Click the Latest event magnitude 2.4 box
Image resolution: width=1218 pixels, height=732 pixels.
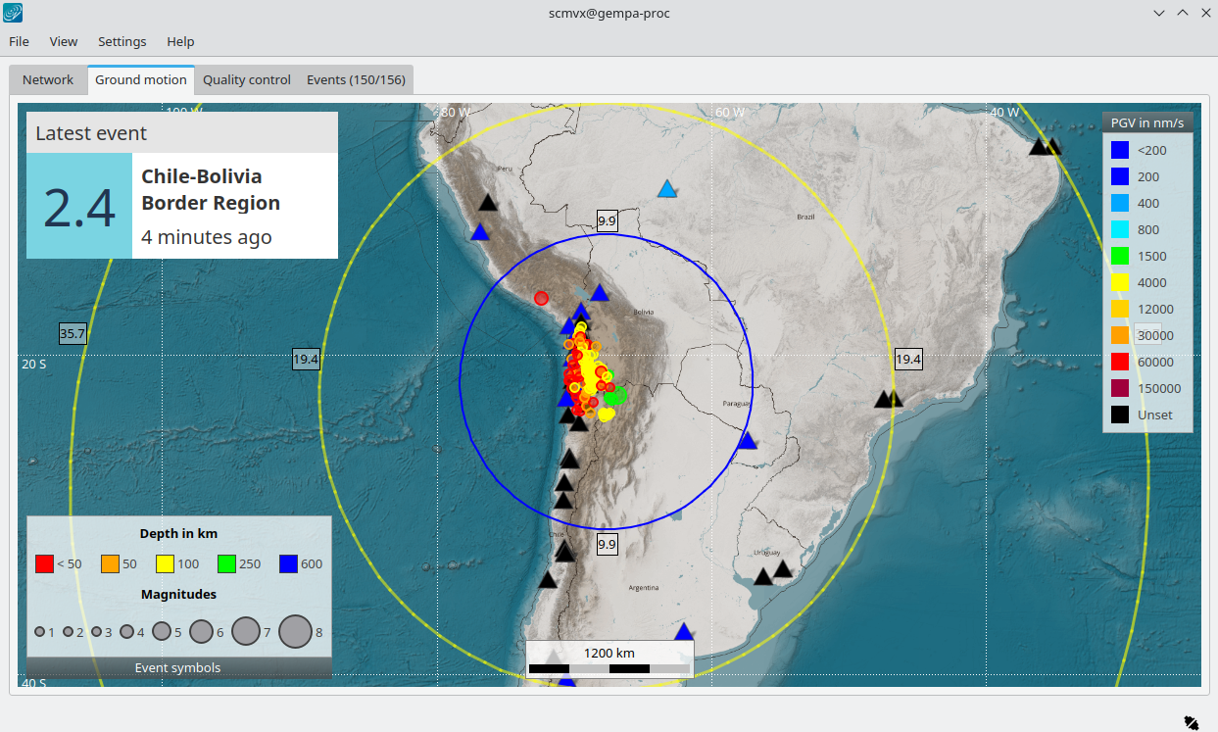coord(79,206)
